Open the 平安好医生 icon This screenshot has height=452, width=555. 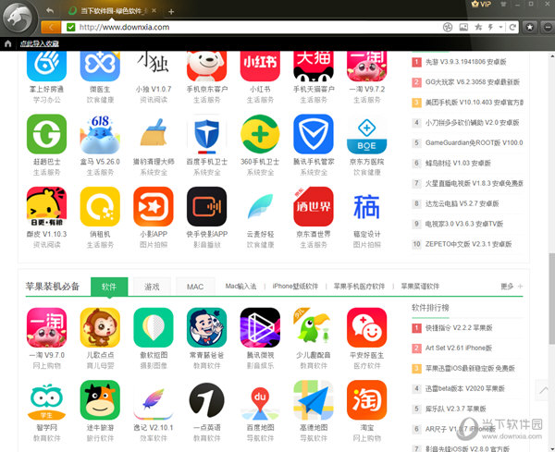[x=366, y=327]
